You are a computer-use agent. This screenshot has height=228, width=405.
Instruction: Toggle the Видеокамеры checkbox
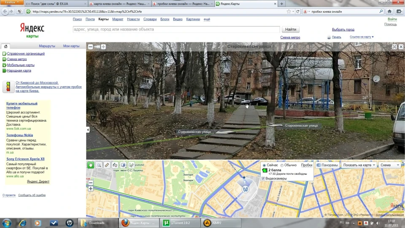pos(263,179)
